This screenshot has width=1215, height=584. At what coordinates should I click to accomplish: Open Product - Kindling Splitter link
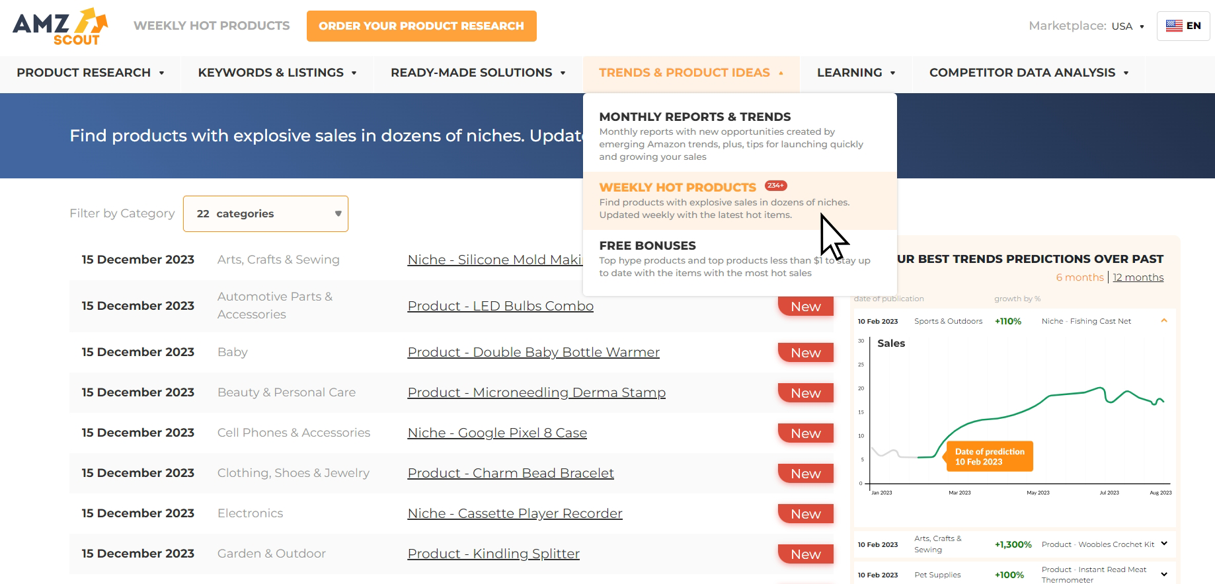pos(493,554)
